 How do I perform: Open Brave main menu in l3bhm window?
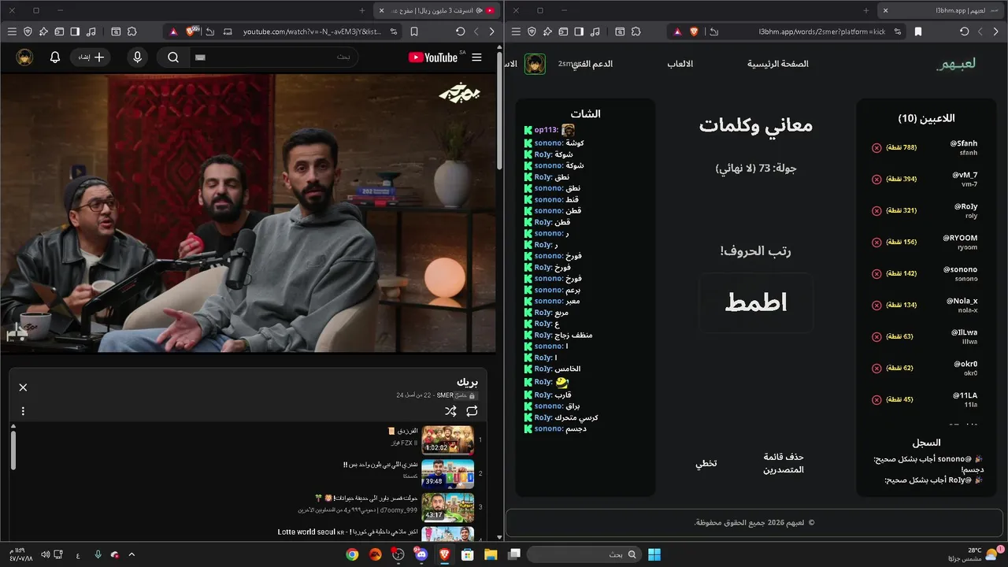point(516,31)
